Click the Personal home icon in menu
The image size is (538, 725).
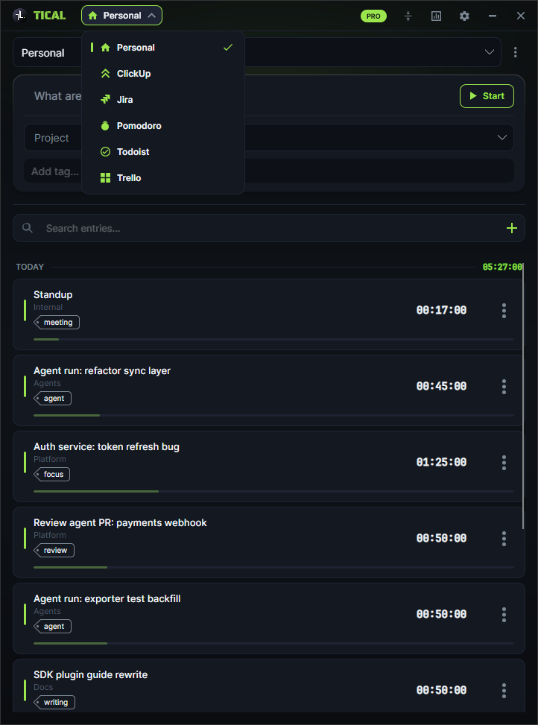click(x=105, y=48)
